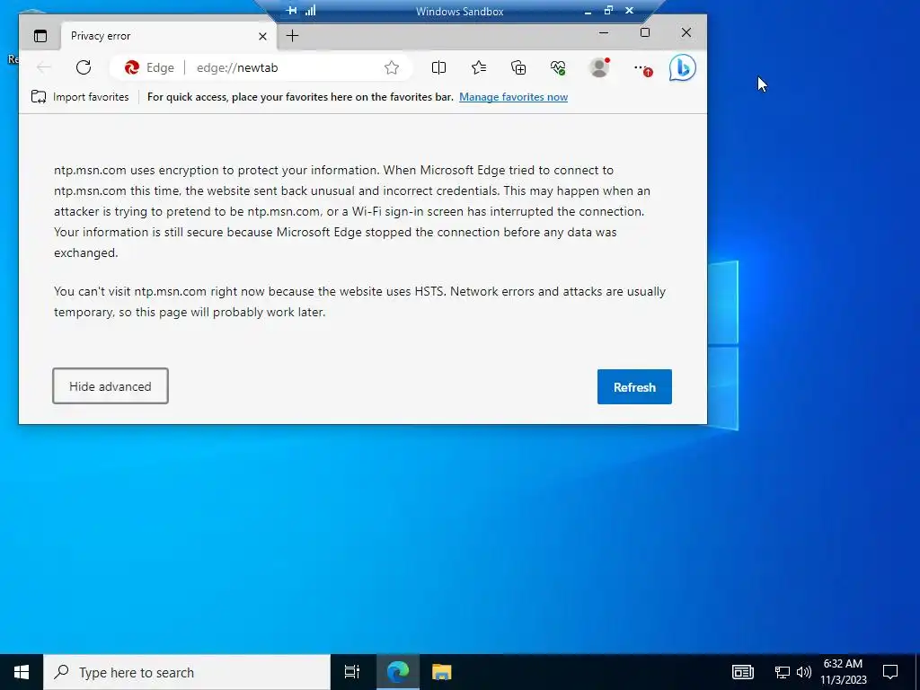920x690 pixels.
Task: Reload the page with refresh icon
Action: point(84,67)
